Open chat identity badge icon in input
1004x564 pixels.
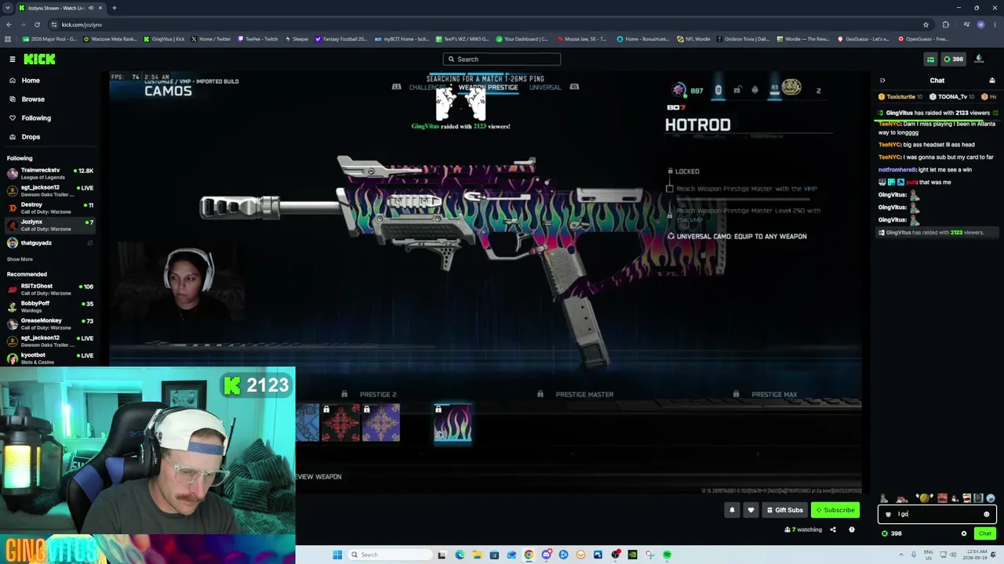tap(888, 515)
